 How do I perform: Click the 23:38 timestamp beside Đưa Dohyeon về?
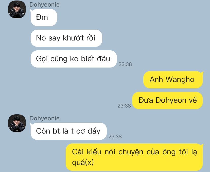tap(124, 106)
